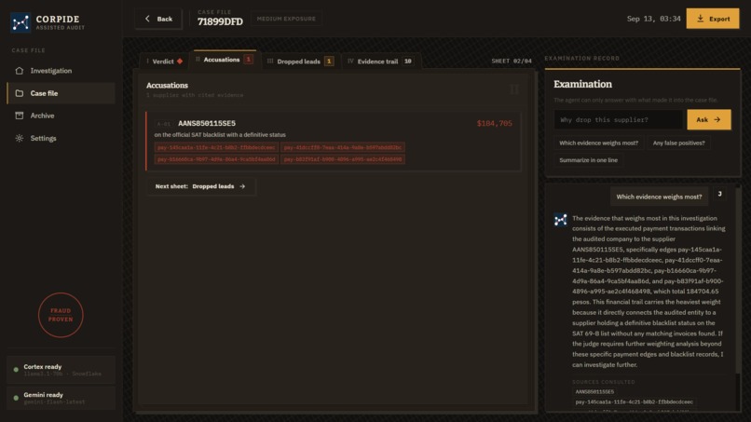Open source chip pay-145caa1a in sources
This screenshot has height=422, width=751.
(634, 402)
